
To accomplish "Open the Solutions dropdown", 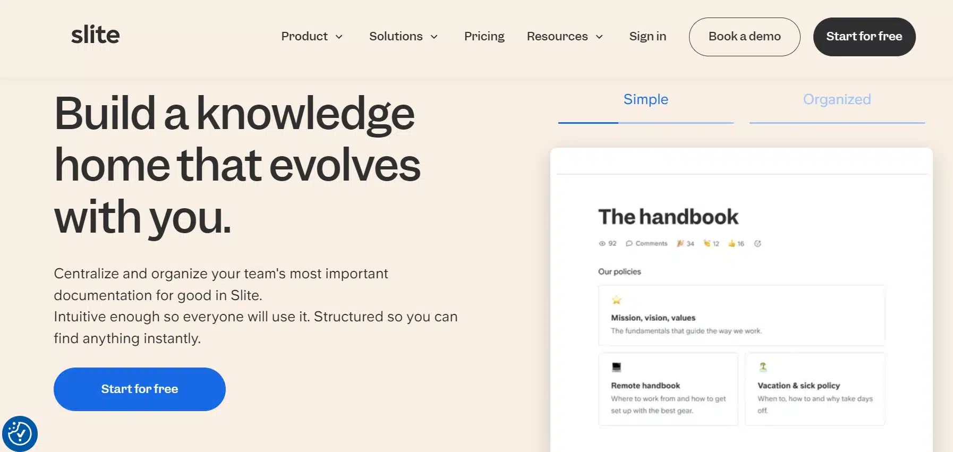I will tap(403, 36).
